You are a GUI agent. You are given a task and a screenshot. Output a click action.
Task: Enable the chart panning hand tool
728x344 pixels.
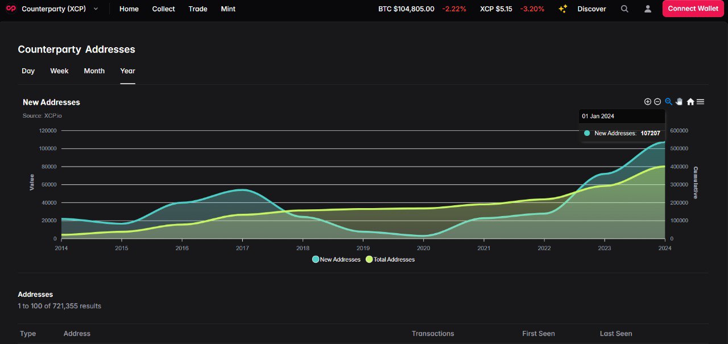(x=679, y=102)
